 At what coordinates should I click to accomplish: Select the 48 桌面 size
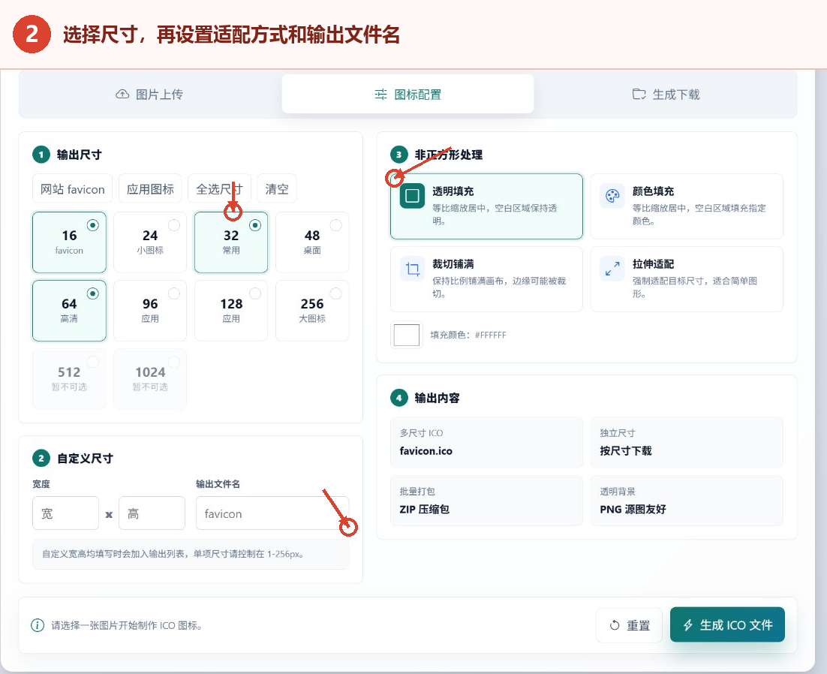coord(312,242)
